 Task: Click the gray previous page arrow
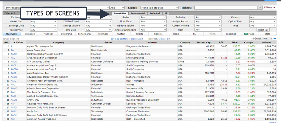click(x=254, y=38)
